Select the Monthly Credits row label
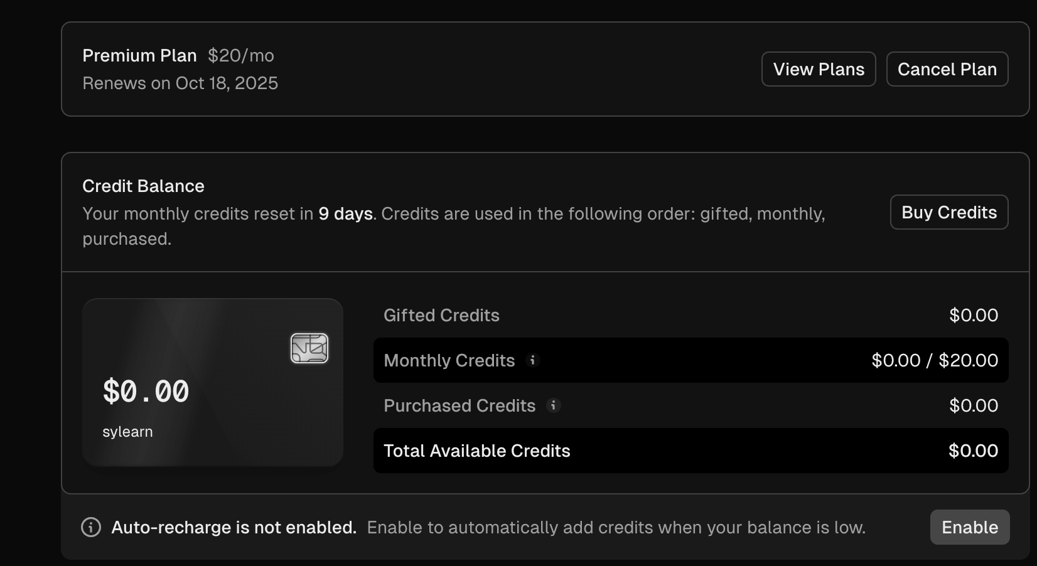This screenshot has width=1037, height=566. [449, 360]
